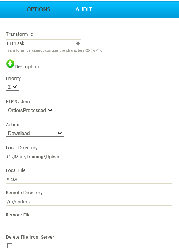Switch to the OPTIONS tab
The image size is (179, 250).
pyautogui.click(x=38, y=9)
